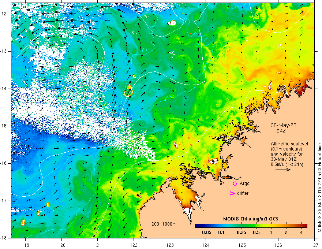This screenshot has width=322, height=249.
Task: Click the latitude axis label -18
Action: (4, 238)
